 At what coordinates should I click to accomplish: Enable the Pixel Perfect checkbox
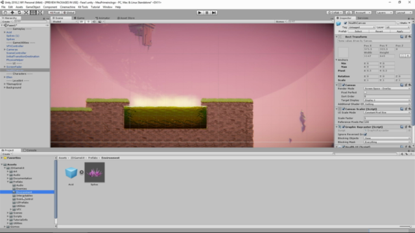(x=366, y=93)
